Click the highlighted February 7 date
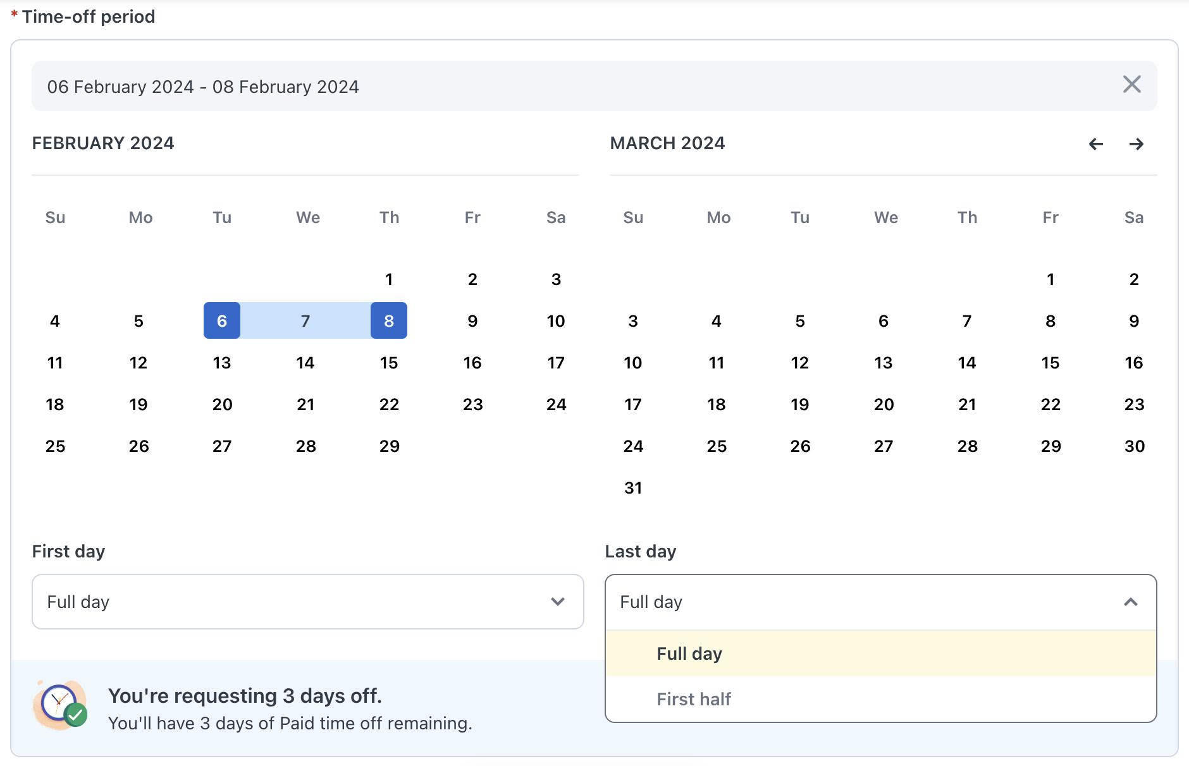 (x=305, y=320)
